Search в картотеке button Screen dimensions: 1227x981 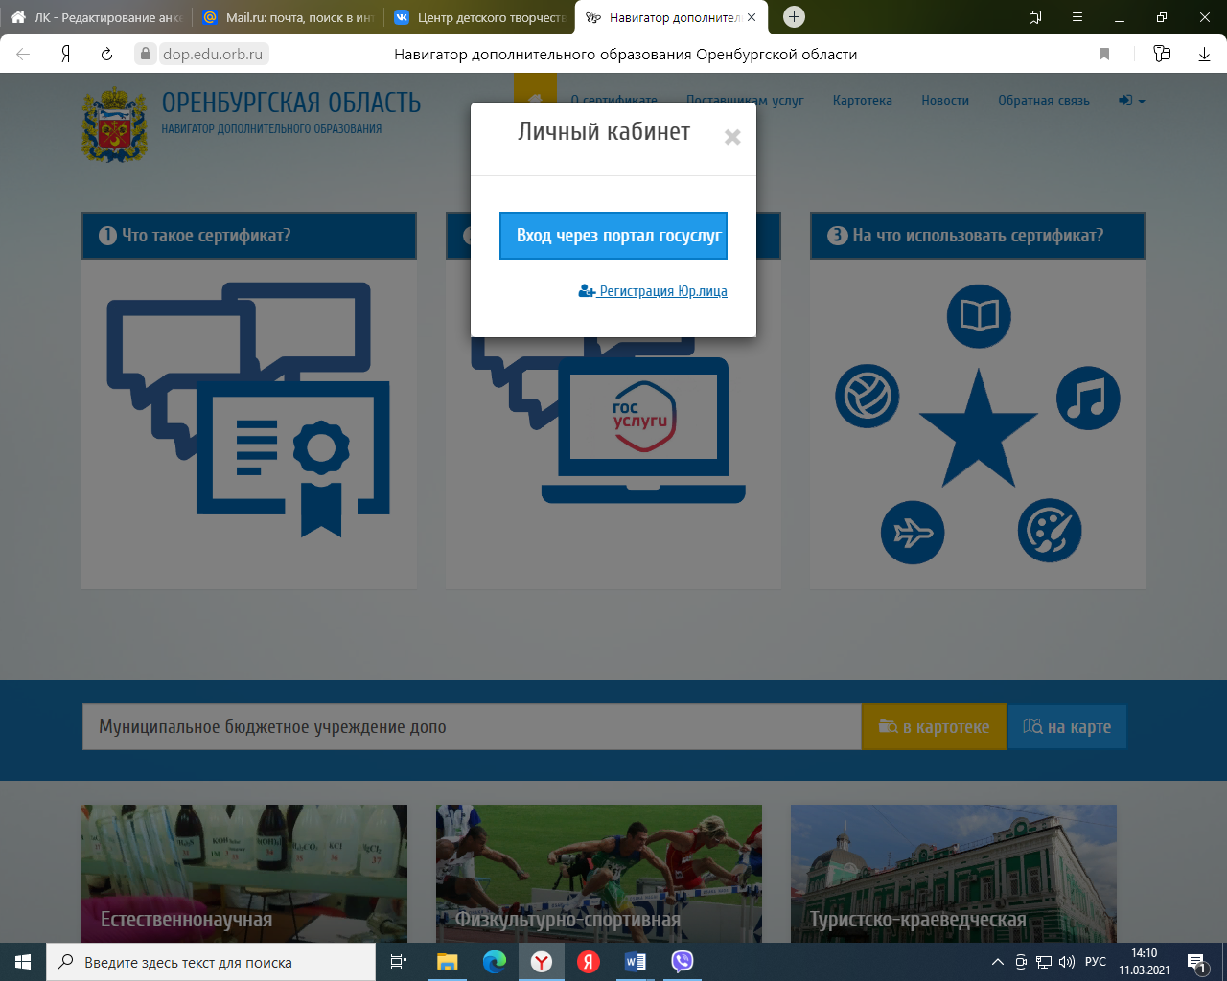coord(934,727)
